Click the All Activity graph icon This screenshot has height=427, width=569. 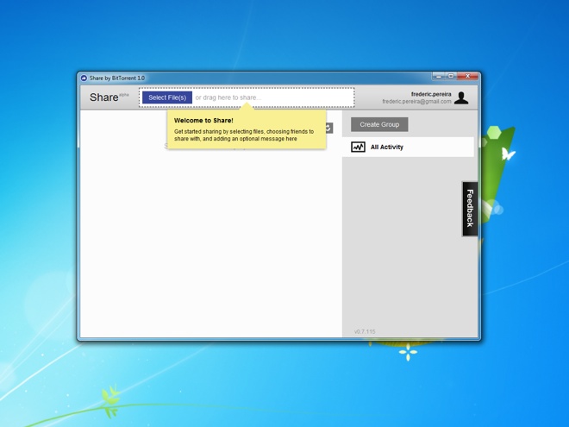click(358, 147)
